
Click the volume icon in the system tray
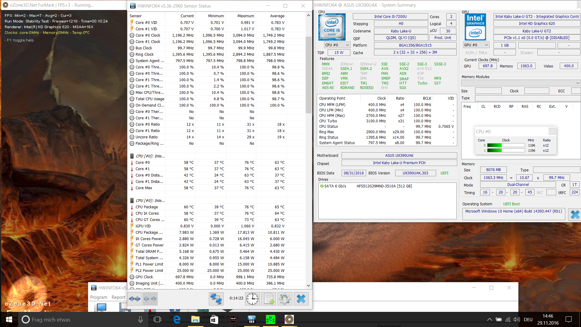pos(517,319)
